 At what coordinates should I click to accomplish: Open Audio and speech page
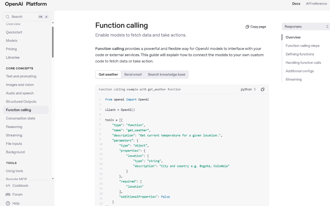click(20, 93)
